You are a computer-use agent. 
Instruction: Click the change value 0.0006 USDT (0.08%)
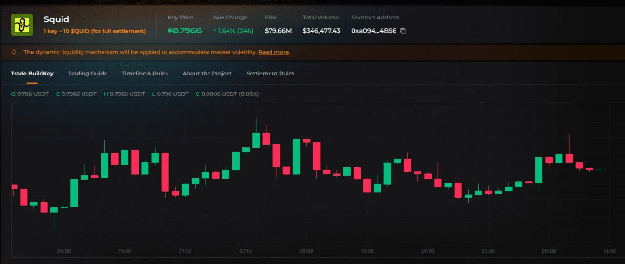coord(227,94)
